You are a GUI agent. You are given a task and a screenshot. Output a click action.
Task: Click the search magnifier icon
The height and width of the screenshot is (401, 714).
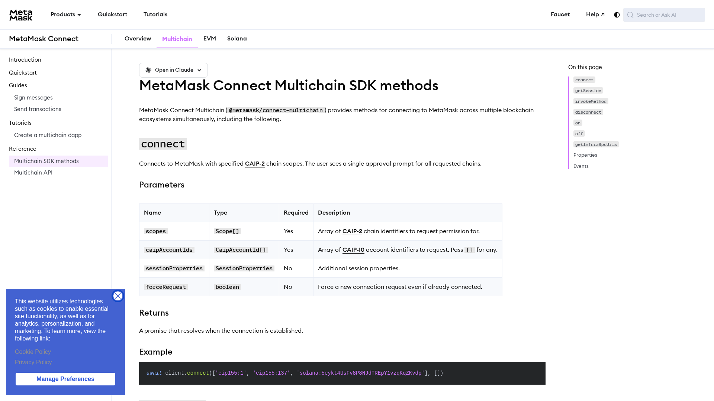(630, 15)
